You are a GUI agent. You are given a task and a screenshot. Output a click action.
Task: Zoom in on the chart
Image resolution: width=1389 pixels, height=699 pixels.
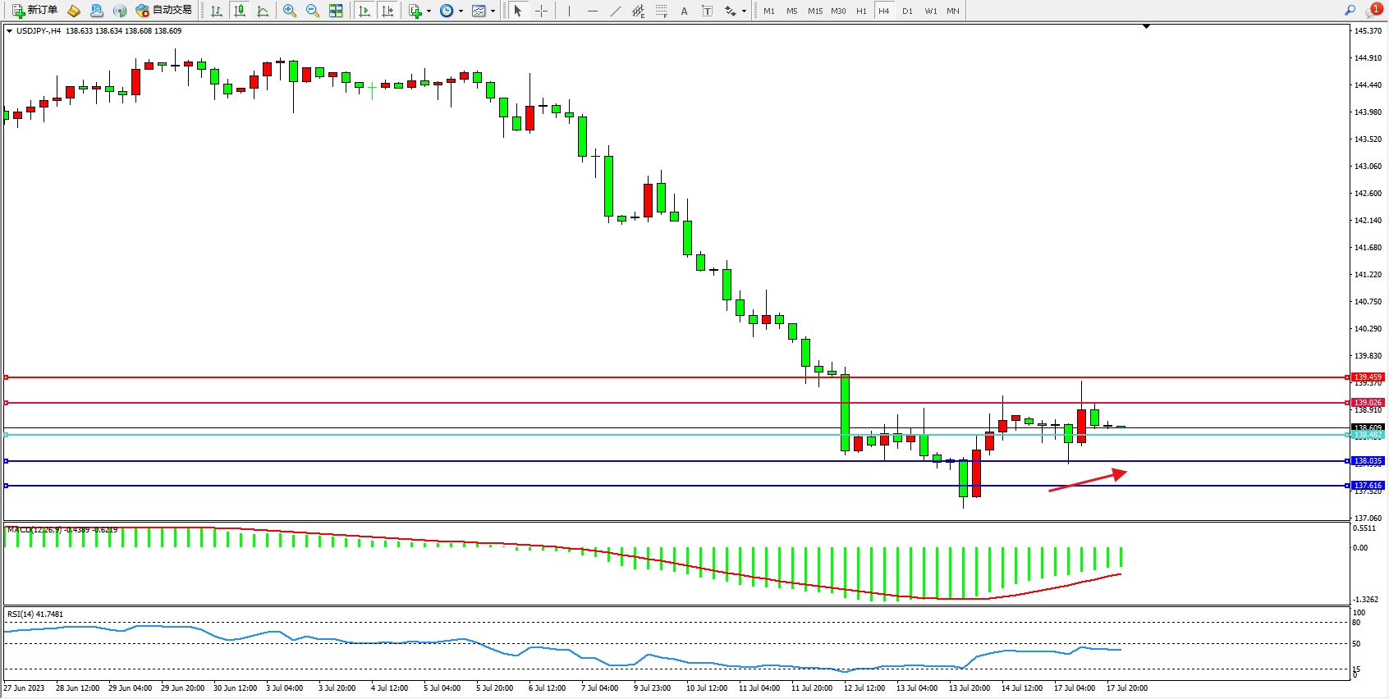click(290, 11)
